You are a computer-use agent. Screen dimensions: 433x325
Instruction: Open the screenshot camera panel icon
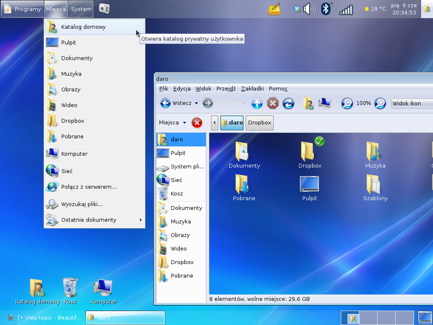point(104,8)
